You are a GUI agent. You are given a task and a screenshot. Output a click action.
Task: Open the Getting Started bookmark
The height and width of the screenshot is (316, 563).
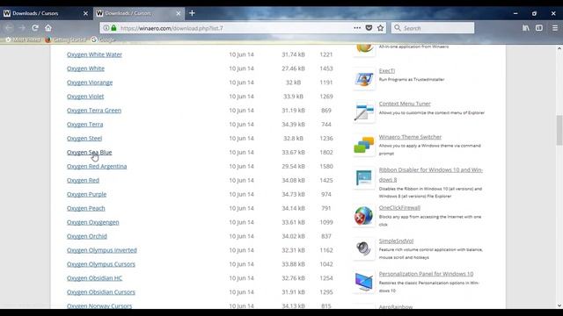66,39
